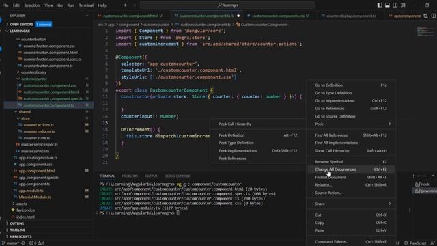Image resolution: width=437 pixels, height=246 pixels.
Task: Choose Peek References in submenu
Action: [x=258, y=158]
